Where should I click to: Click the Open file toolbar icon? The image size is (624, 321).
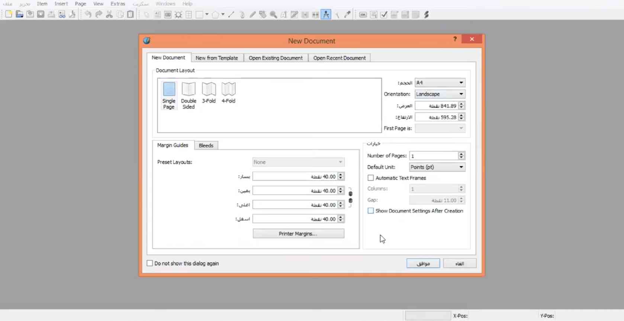[x=19, y=14]
